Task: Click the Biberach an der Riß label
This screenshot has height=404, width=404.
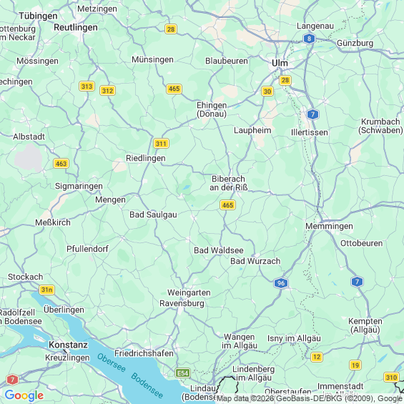Action: 229,183
